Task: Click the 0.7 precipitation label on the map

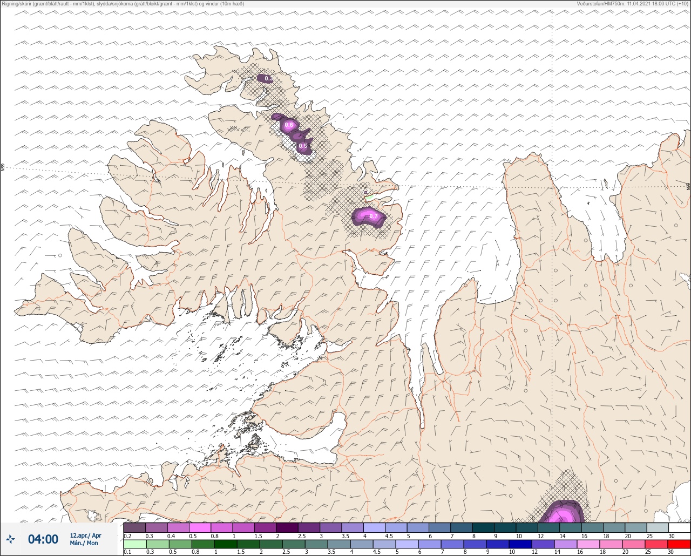Action: (x=374, y=216)
